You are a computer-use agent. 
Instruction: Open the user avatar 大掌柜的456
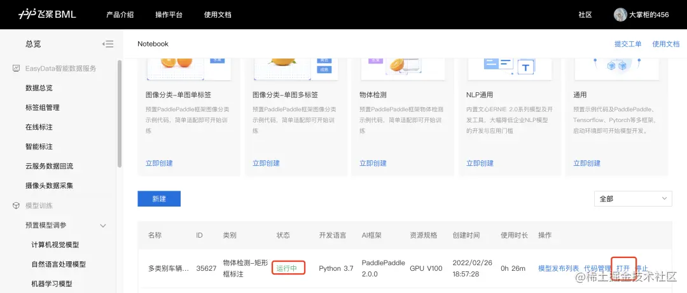[x=620, y=15]
